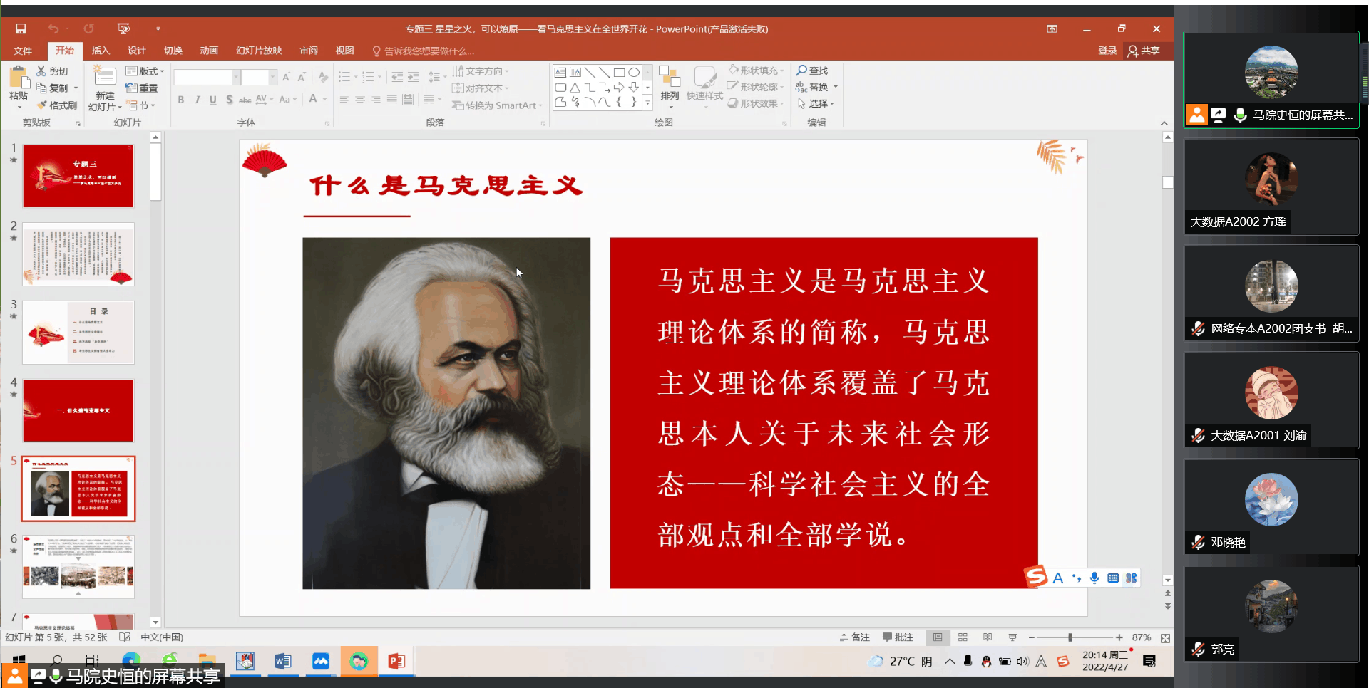
Task: Click the Reset (重置) slide button
Action: 142,88
